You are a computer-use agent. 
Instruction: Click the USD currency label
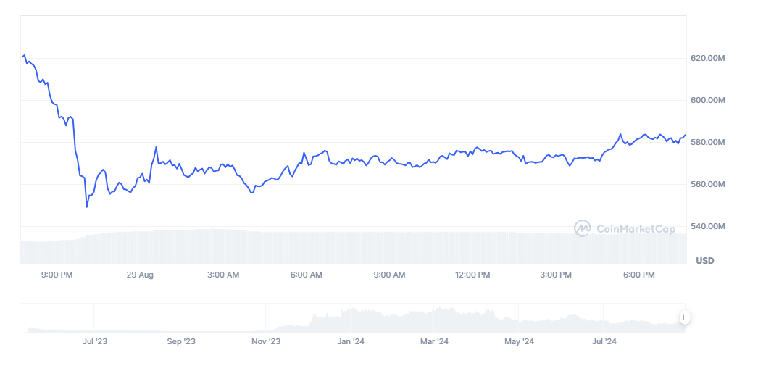(705, 261)
